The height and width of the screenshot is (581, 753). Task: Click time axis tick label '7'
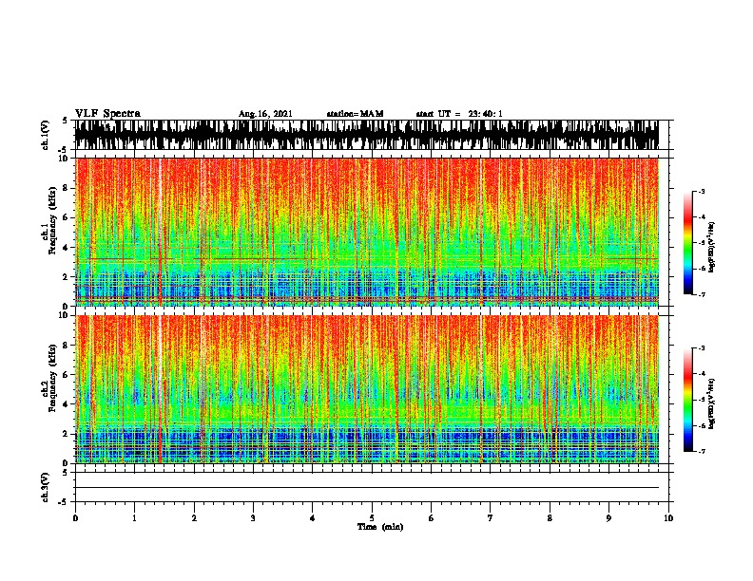click(x=491, y=518)
